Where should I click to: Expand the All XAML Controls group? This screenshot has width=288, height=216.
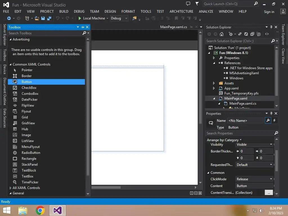(10, 188)
